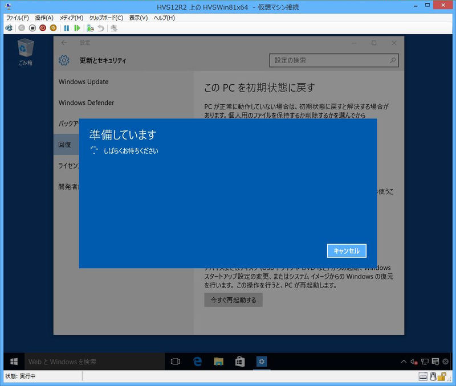Pause the virtual machine
The image size is (456, 386).
coord(67,28)
